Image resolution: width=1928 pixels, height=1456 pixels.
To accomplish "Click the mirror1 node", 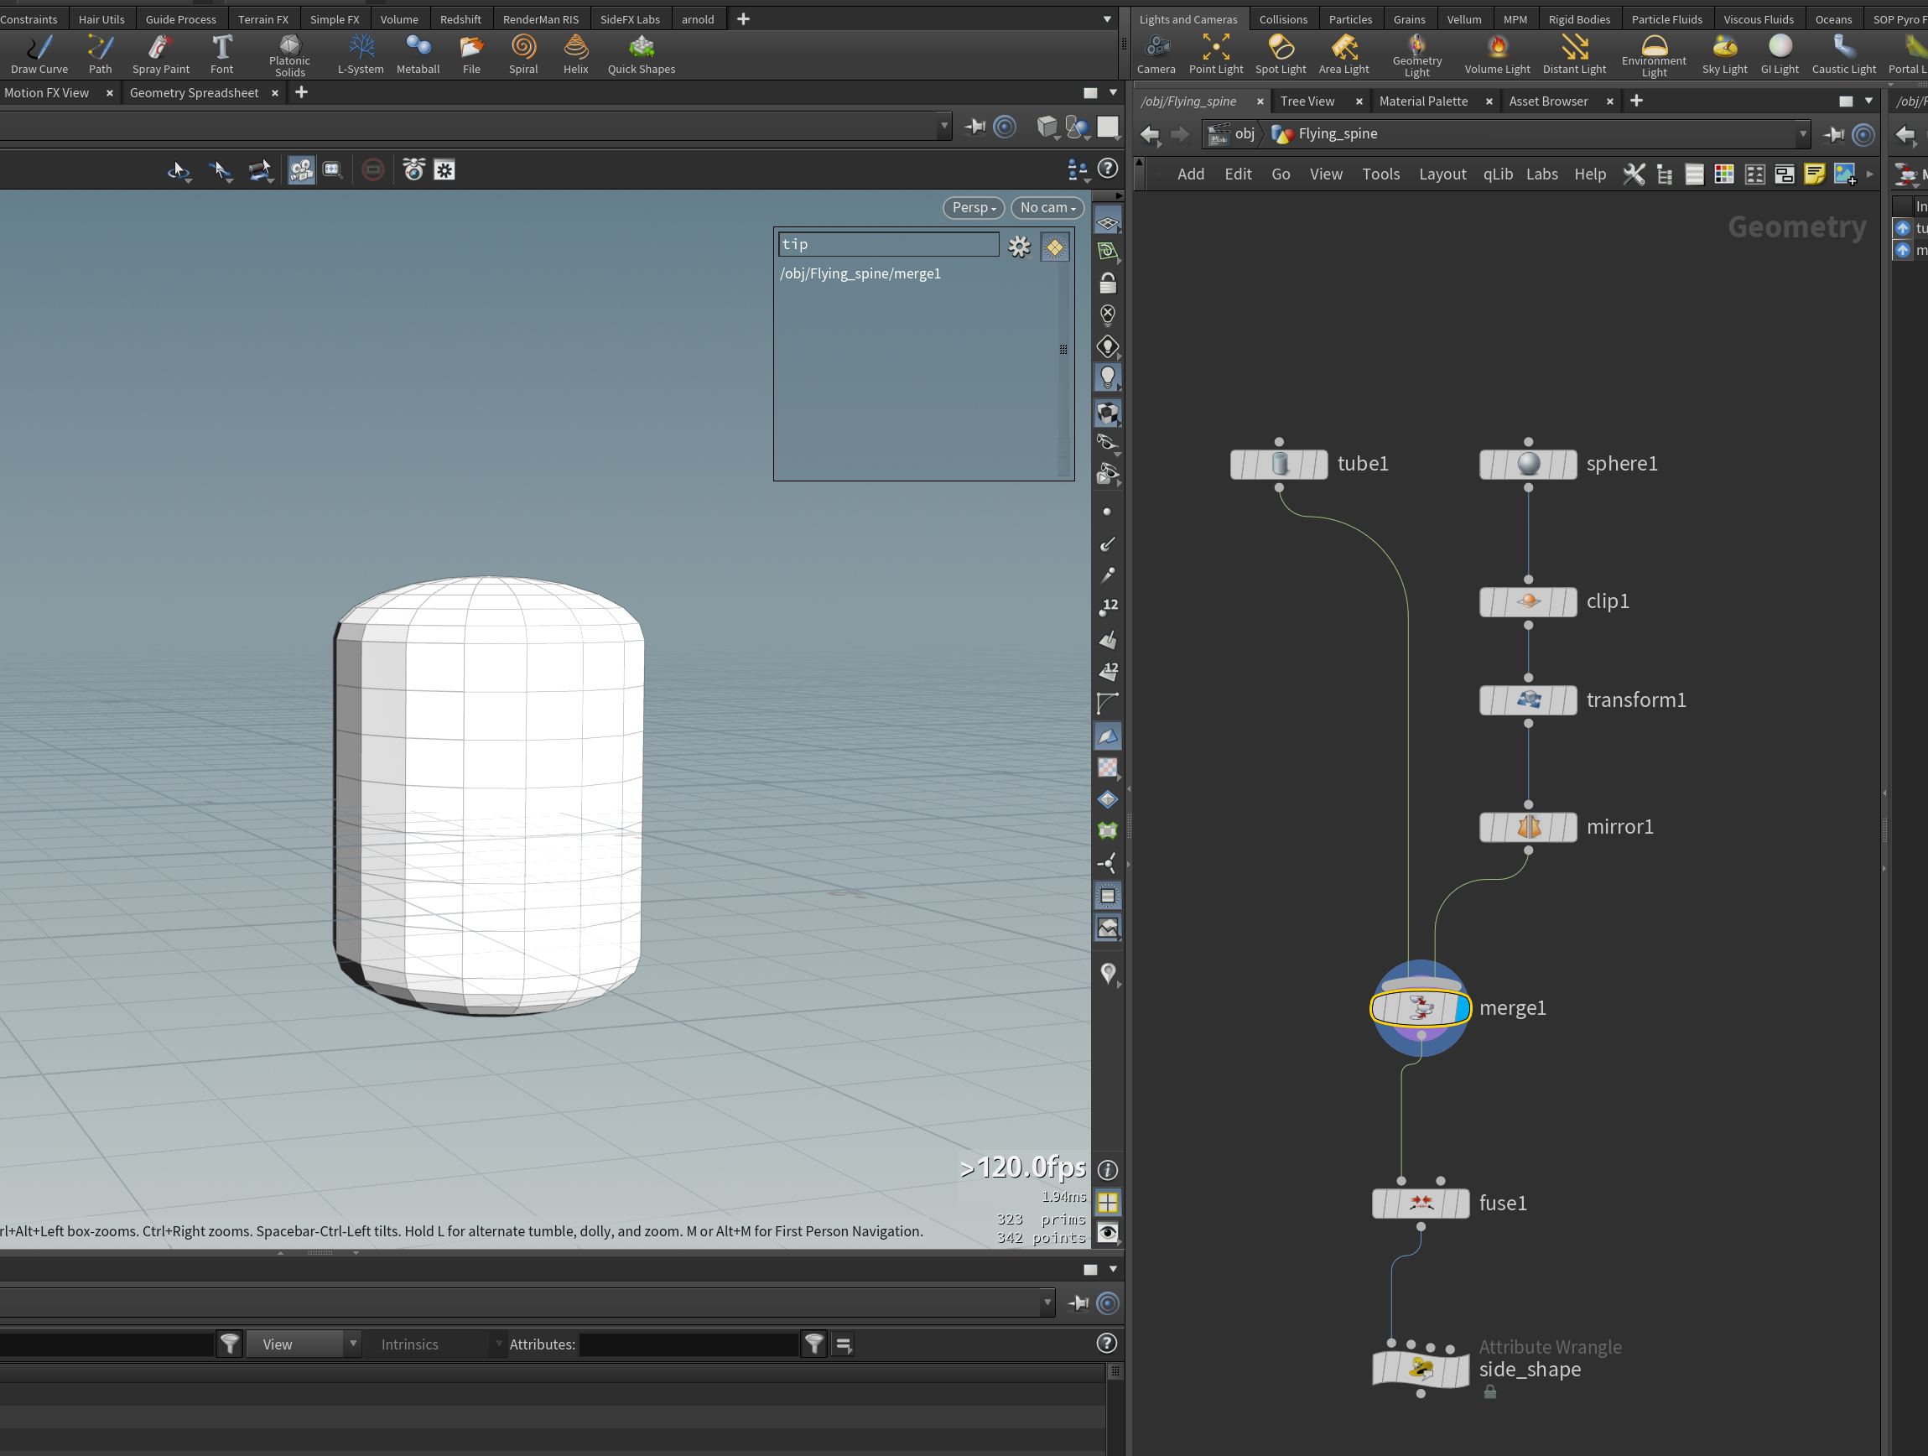I will pyautogui.click(x=1528, y=826).
